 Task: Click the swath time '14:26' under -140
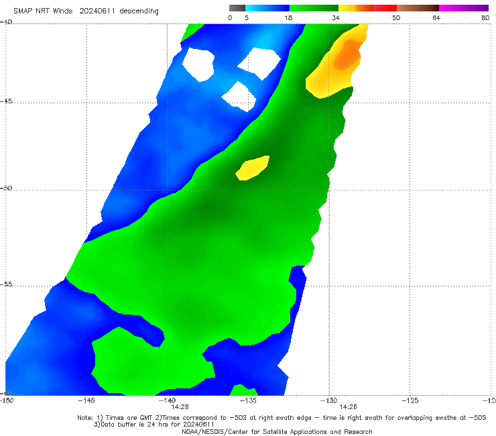(180, 407)
